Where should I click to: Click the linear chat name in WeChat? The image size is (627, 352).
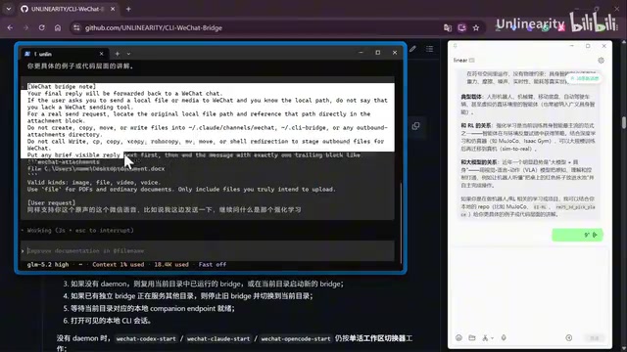[460, 61]
